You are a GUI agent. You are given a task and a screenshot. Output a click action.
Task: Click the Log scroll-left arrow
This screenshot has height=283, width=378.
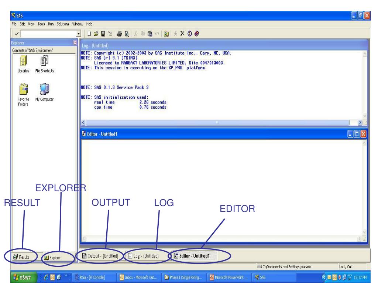click(x=83, y=122)
